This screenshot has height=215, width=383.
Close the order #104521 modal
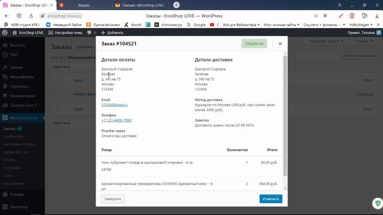[x=280, y=44]
